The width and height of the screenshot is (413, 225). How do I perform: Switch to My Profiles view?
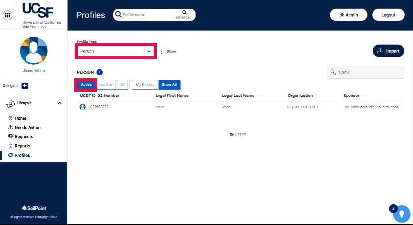[x=145, y=85]
